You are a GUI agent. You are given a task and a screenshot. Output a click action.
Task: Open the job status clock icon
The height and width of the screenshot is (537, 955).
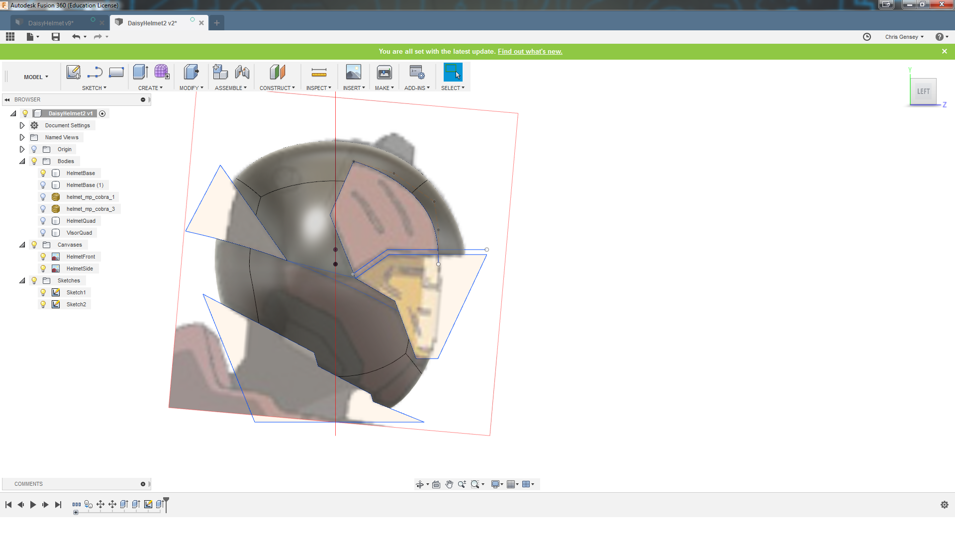(867, 37)
